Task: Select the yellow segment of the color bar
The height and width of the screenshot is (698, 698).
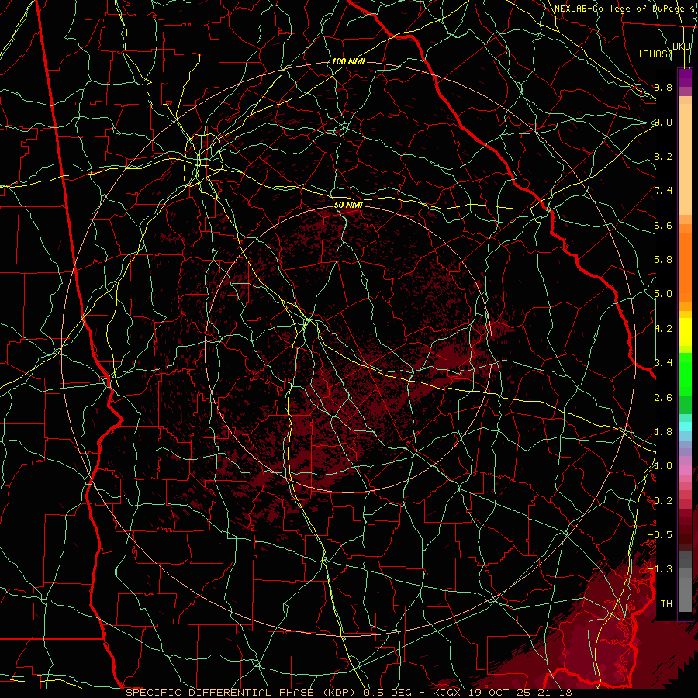Action: click(x=685, y=332)
